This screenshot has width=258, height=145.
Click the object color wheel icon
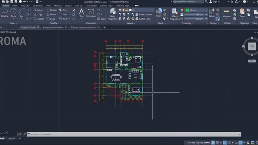click(182, 10)
